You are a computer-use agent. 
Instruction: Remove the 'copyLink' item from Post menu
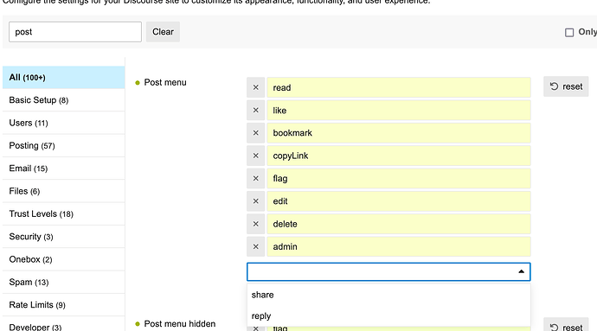pyautogui.click(x=255, y=156)
